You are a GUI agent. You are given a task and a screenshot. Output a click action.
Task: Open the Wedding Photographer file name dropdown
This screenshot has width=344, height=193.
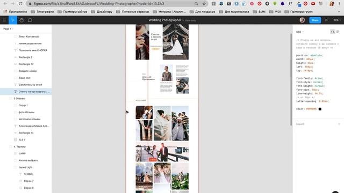(166, 20)
